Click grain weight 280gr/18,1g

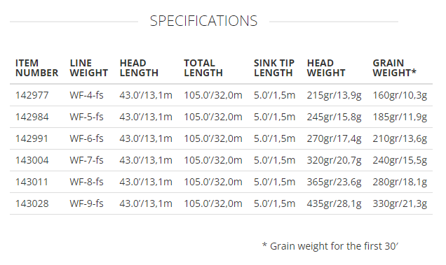(x=400, y=182)
